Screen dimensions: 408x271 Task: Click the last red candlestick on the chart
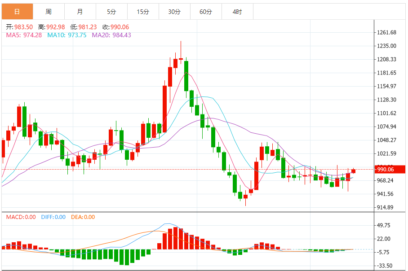click(353, 171)
